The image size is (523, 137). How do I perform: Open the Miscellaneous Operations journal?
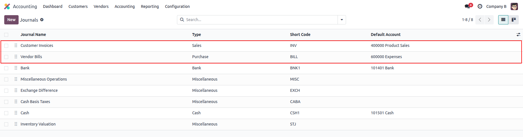click(x=44, y=79)
